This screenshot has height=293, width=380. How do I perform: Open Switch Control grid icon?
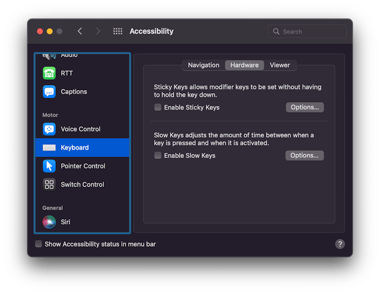pyautogui.click(x=49, y=184)
